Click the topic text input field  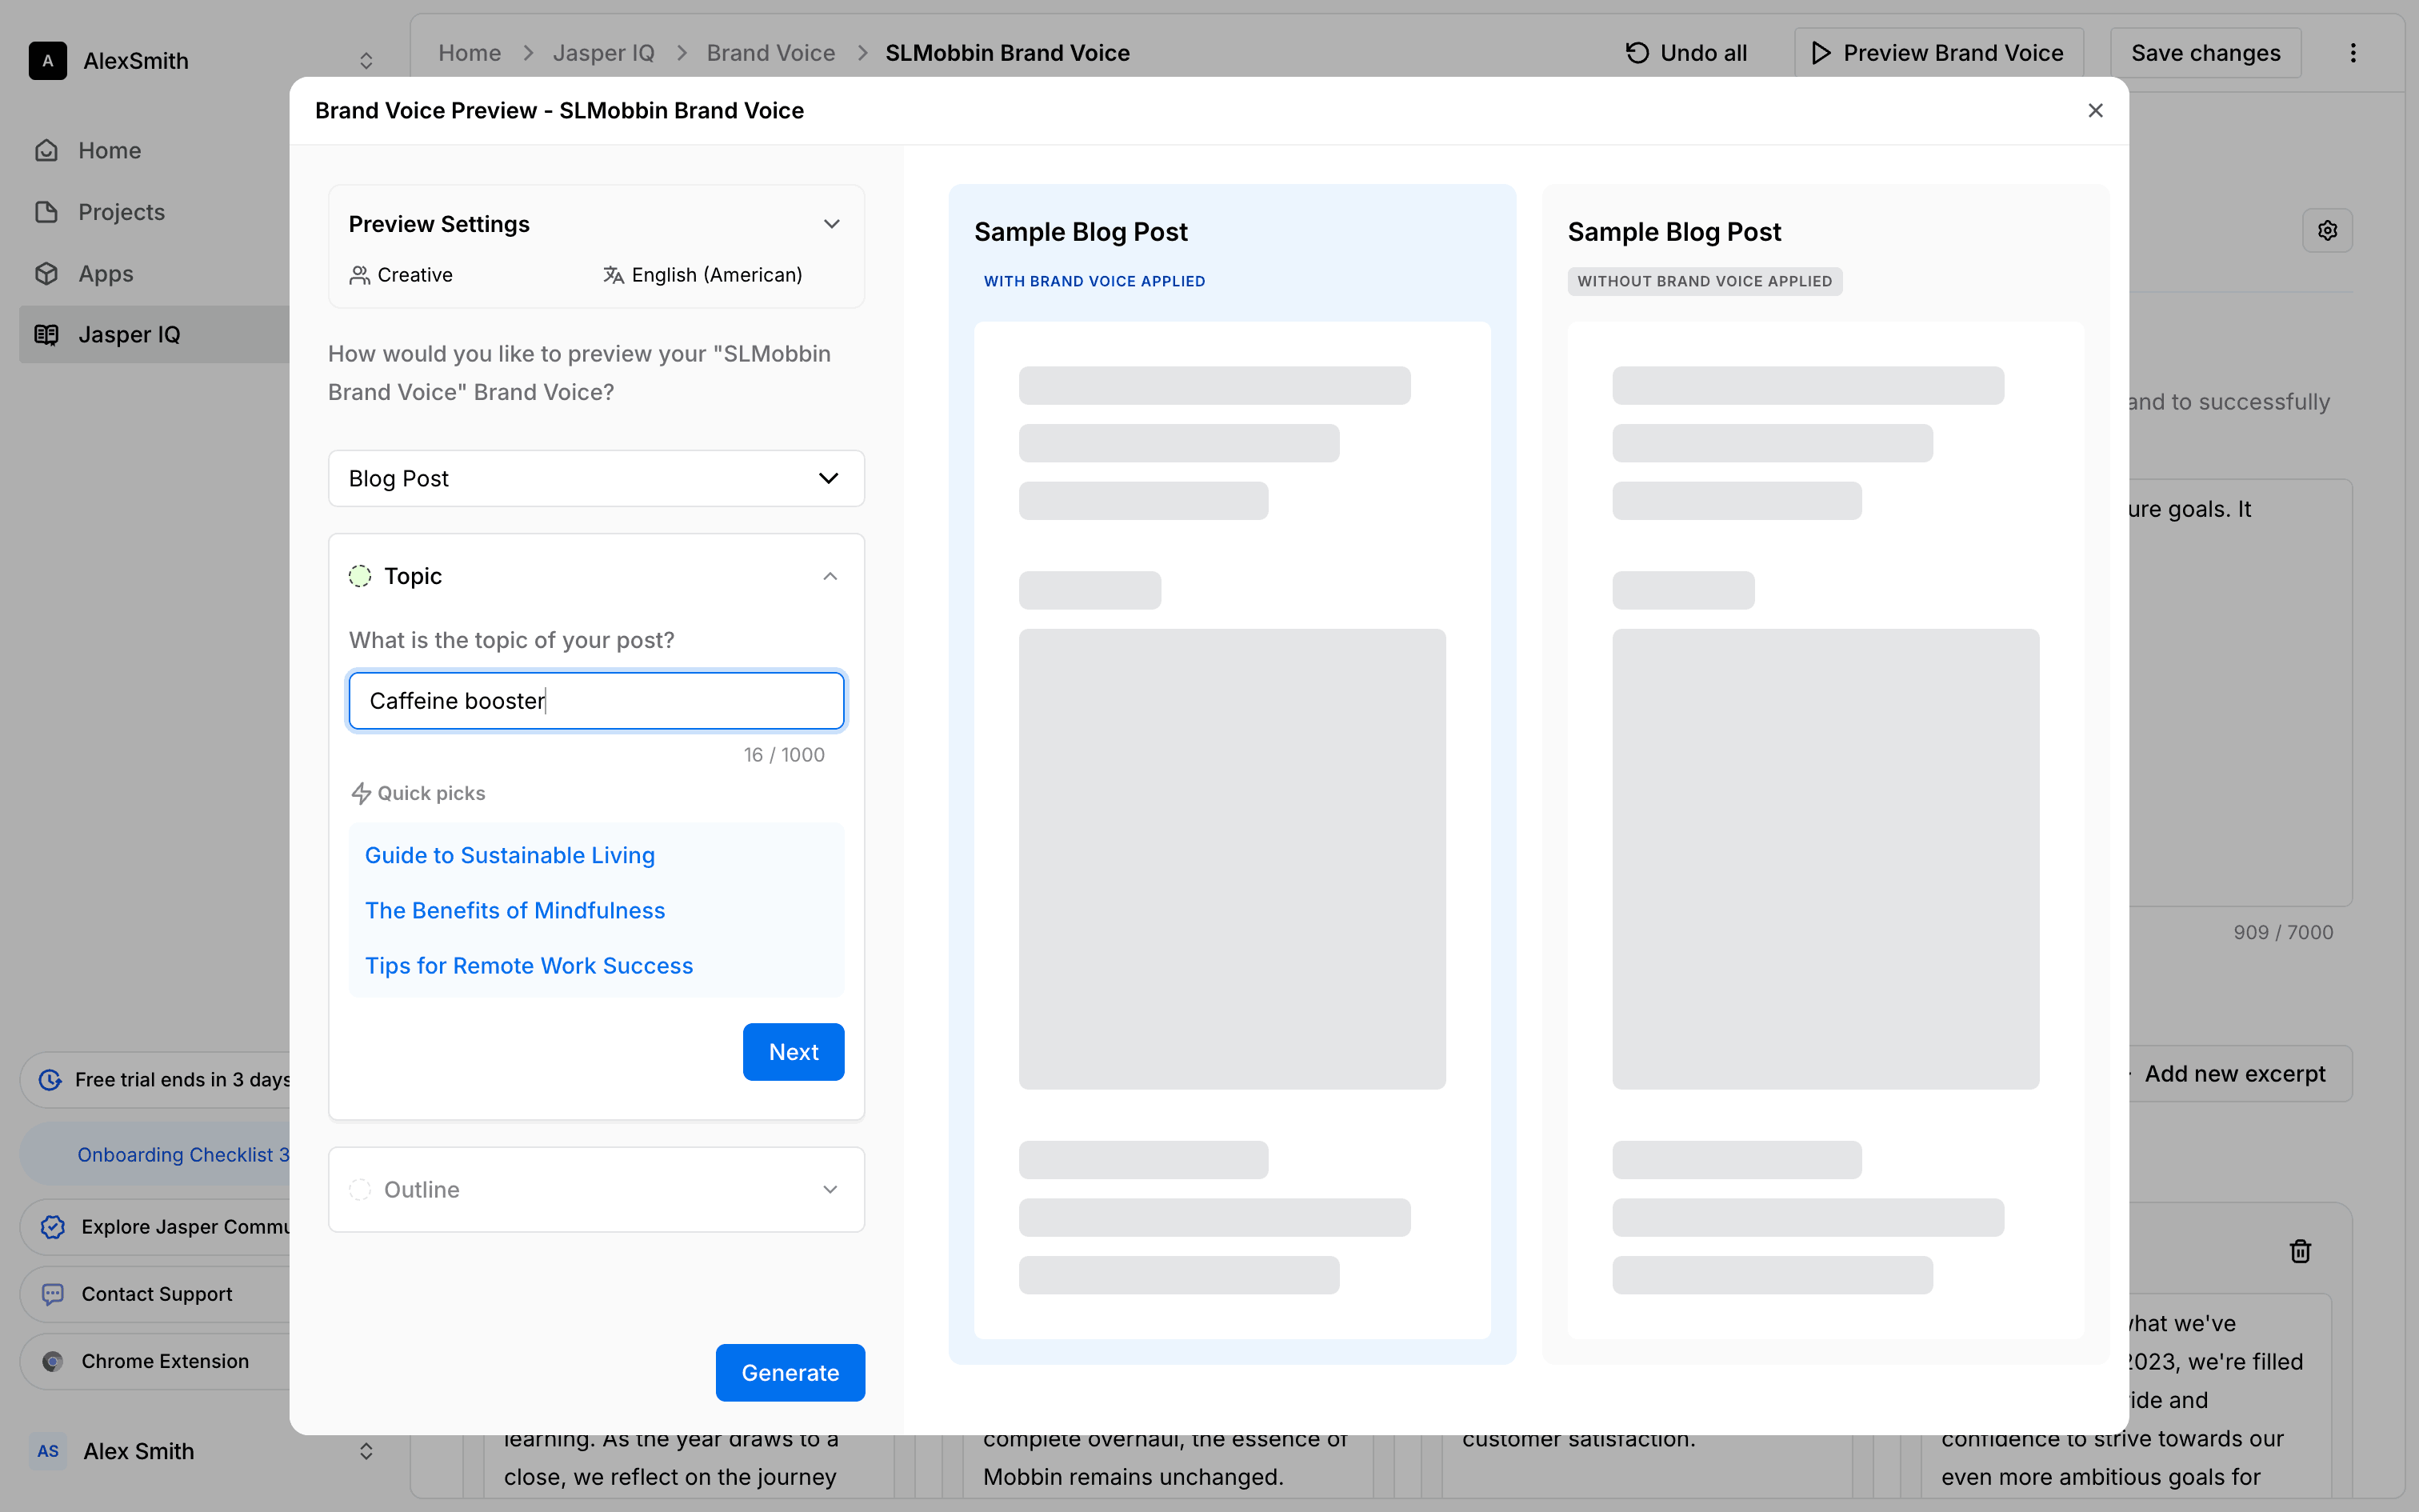click(596, 701)
